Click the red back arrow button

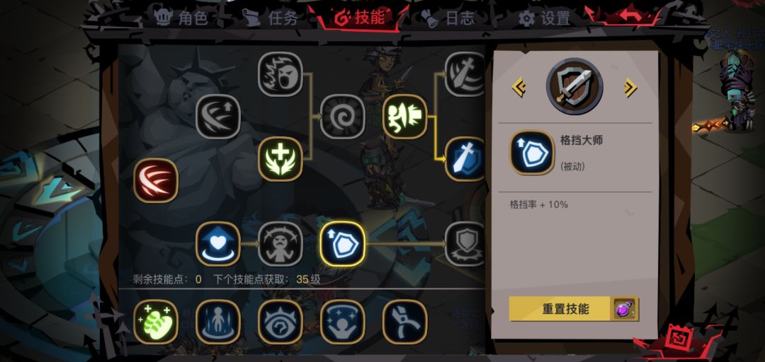[x=630, y=16]
